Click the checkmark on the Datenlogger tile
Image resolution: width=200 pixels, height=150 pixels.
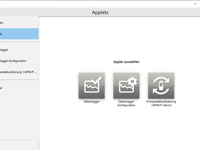[x=97, y=81]
